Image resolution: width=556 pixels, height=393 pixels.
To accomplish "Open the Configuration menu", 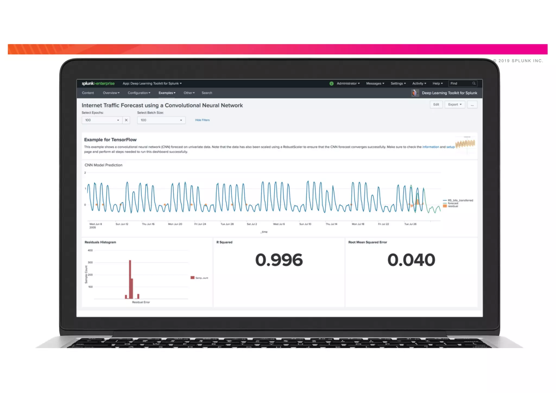I will point(139,93).
